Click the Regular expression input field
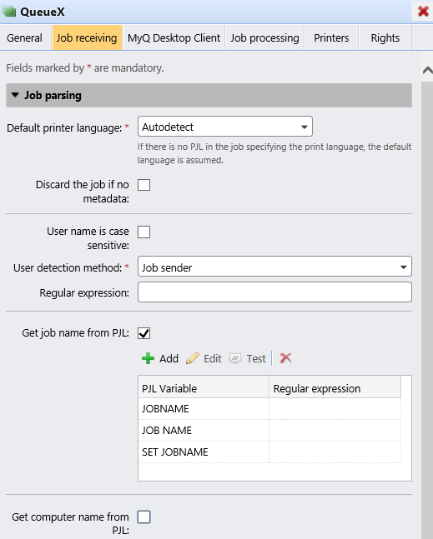 pos(274,292)
